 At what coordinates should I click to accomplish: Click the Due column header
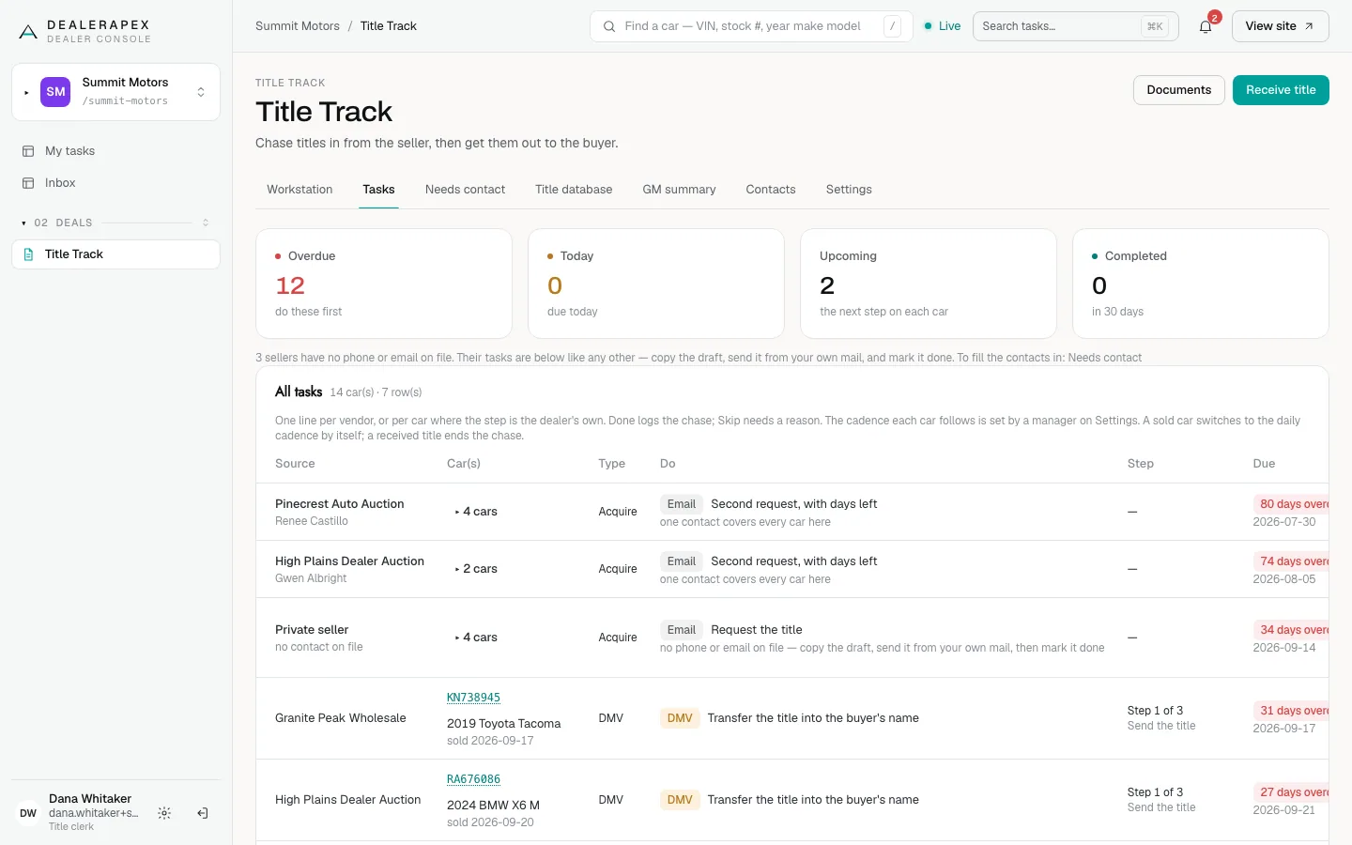pyautogui.click(x=1264, y=464)
